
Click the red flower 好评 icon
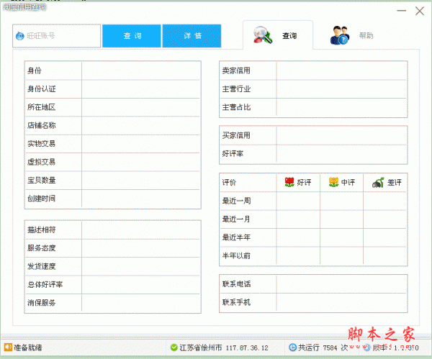289,182
